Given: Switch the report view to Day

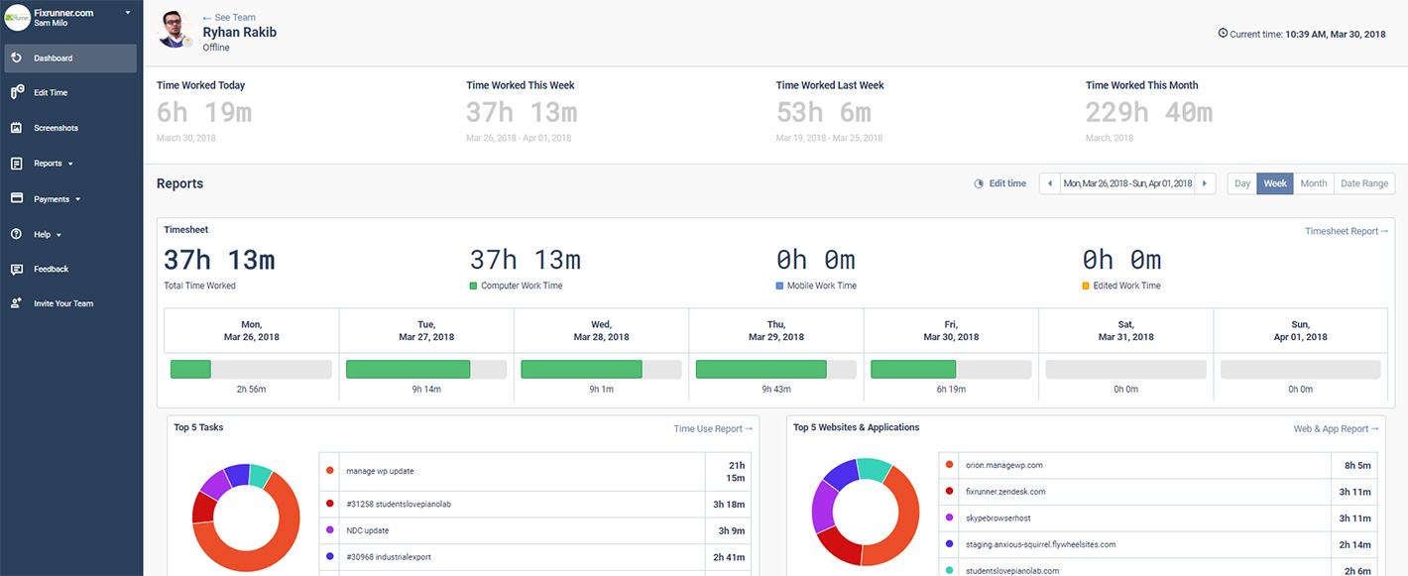Looking at the screenshot, I should tap(1241, 183).
